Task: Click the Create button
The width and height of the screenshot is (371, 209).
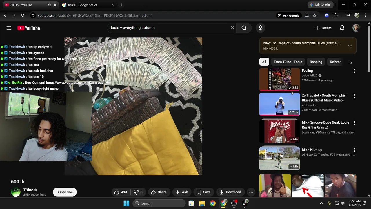Action: click(x=323, y=28)
